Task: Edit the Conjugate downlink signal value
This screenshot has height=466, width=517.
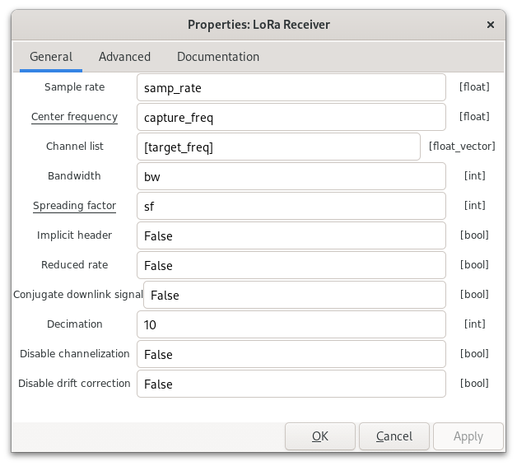Action: click(x=295, y=295)
